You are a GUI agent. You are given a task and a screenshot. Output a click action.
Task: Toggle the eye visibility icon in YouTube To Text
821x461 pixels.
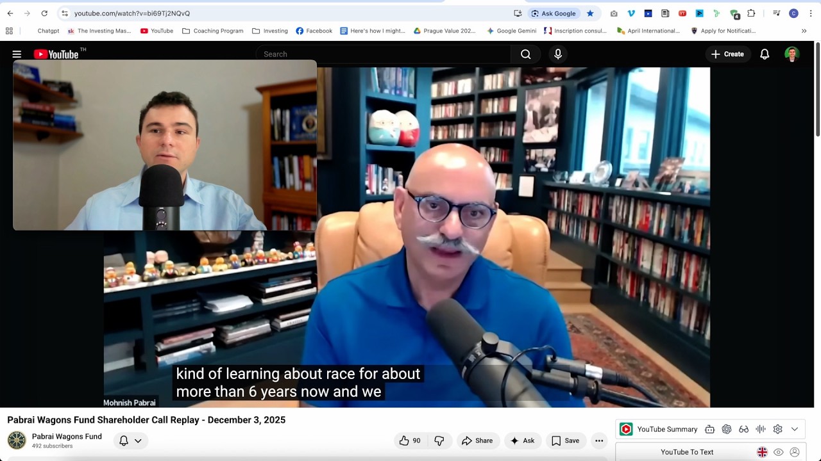pyautogui.click(x=778, y=452)
